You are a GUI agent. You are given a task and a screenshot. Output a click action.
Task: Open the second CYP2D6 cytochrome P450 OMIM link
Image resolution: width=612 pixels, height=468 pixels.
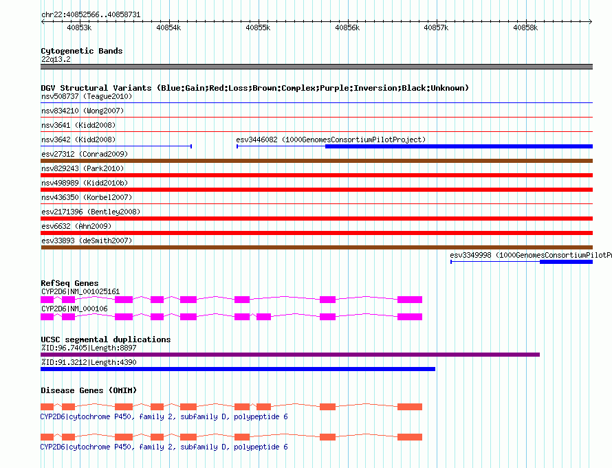coord(164,447)
